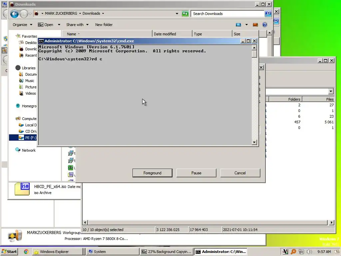Click the row showing 457 folders
This screenshot has width=341, height=256.
click(x=300, y=122)
